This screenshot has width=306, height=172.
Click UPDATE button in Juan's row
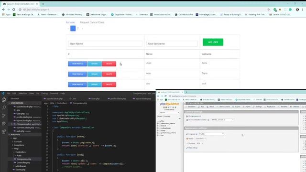(95, 64)
